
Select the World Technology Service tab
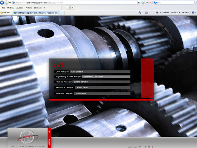36,13
